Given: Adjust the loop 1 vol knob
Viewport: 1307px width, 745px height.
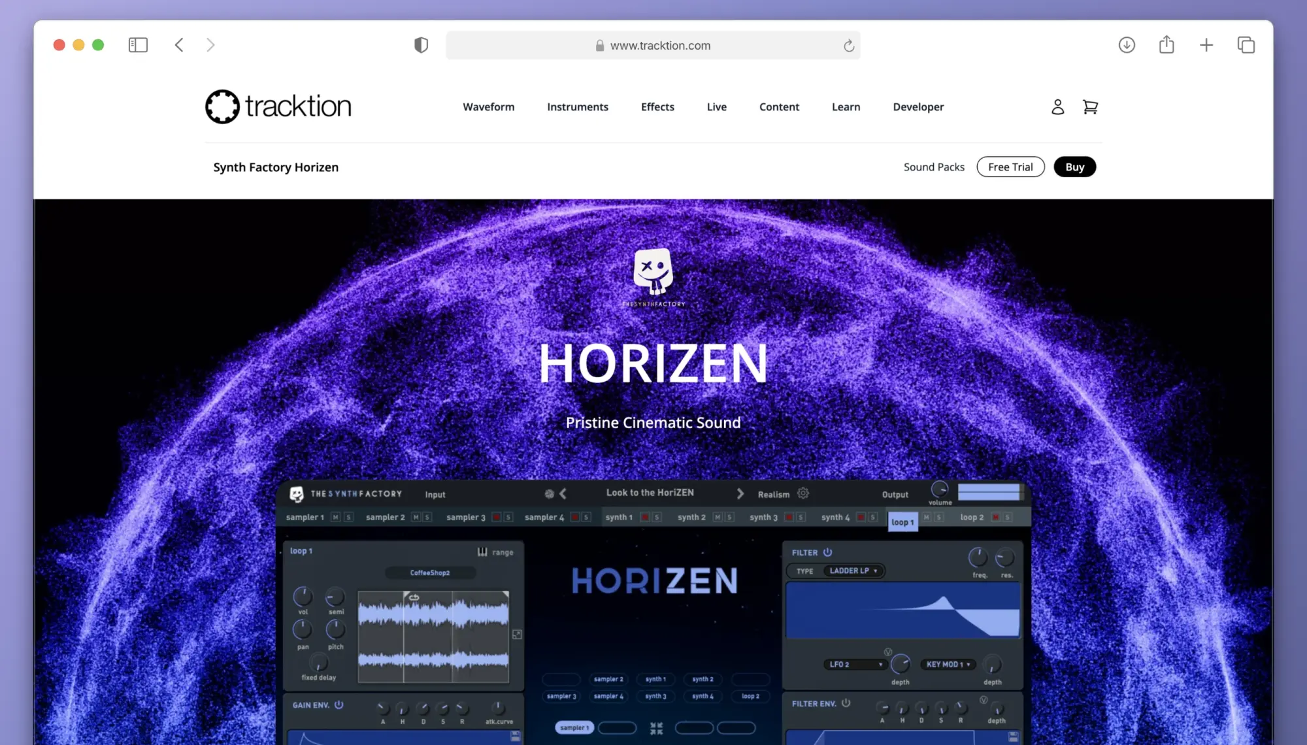Looking at the screenshot, I should pos(303,596).
